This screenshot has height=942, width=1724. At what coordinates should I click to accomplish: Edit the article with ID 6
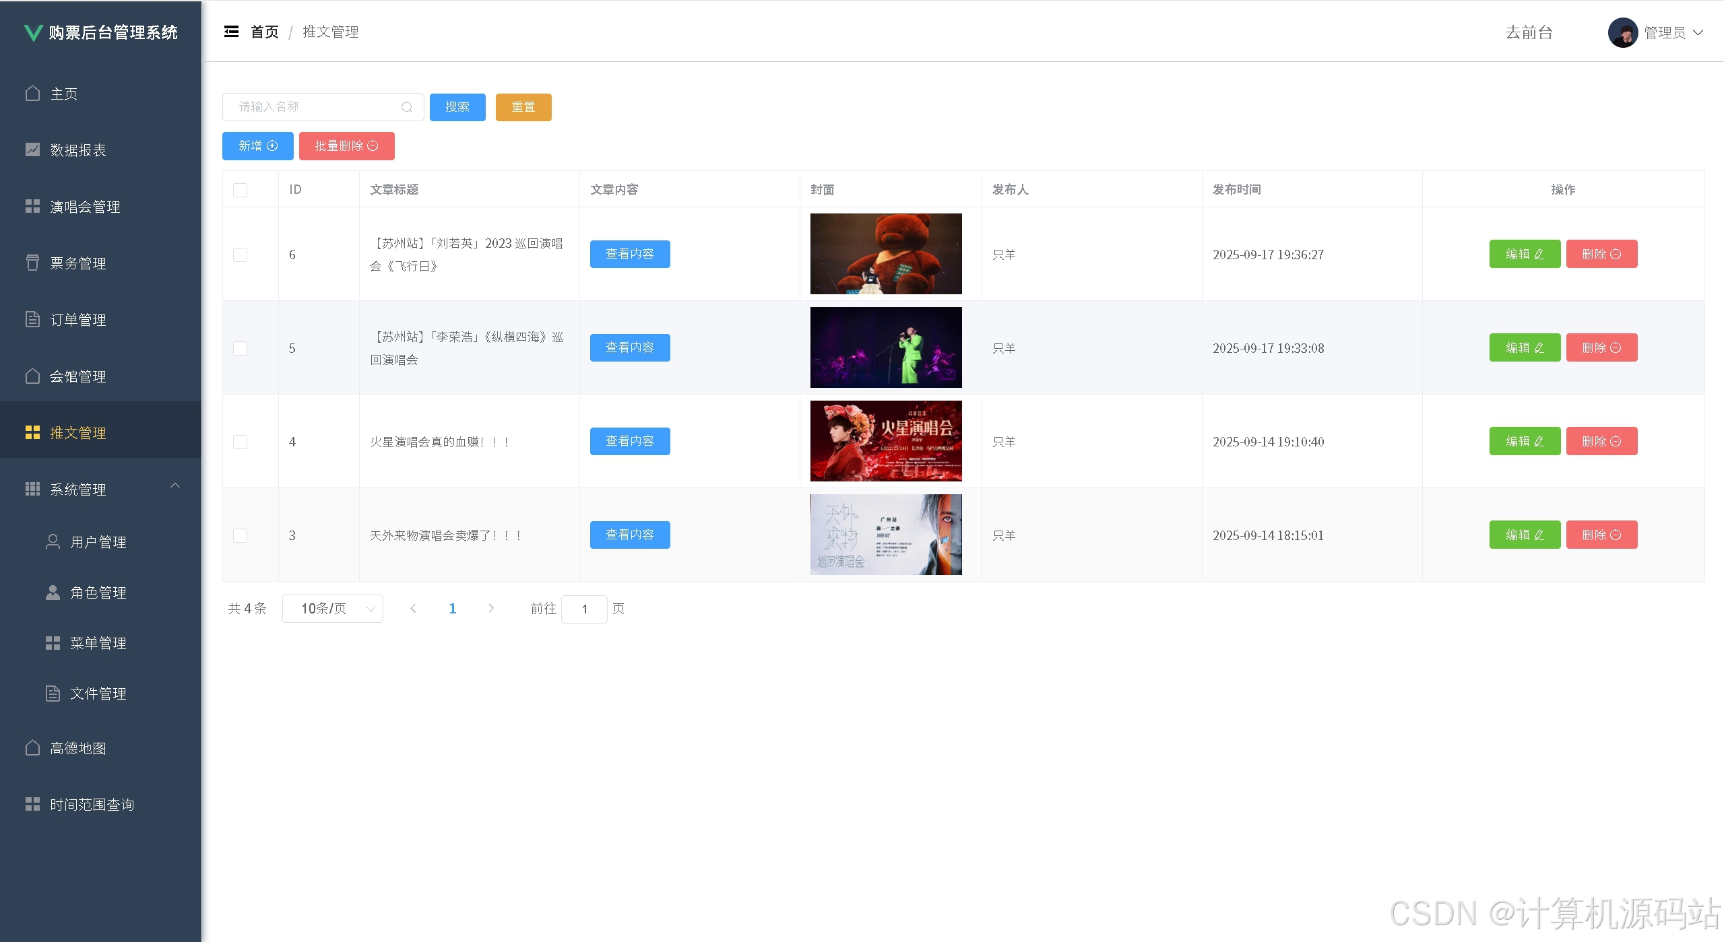(x=1525, y=254)
